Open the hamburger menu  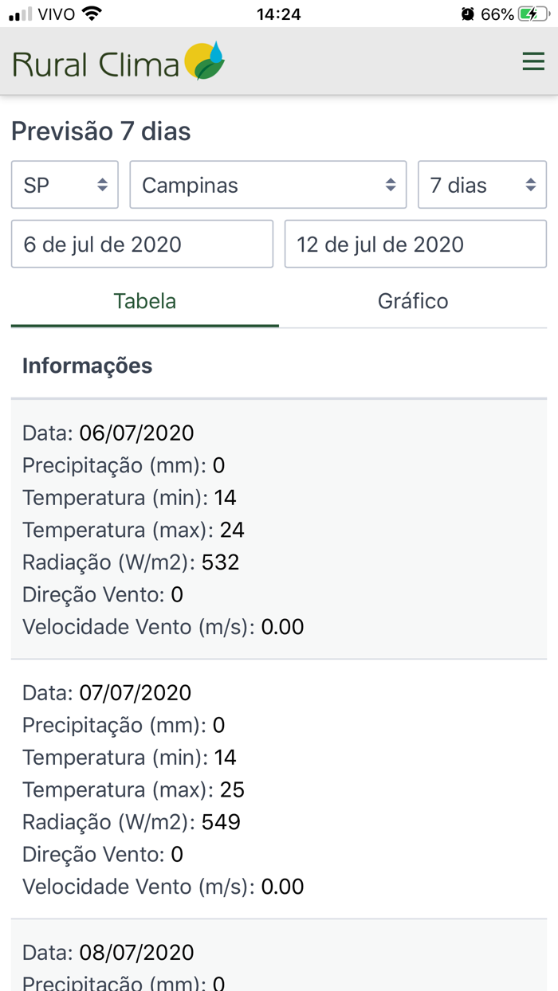(532, 60)
